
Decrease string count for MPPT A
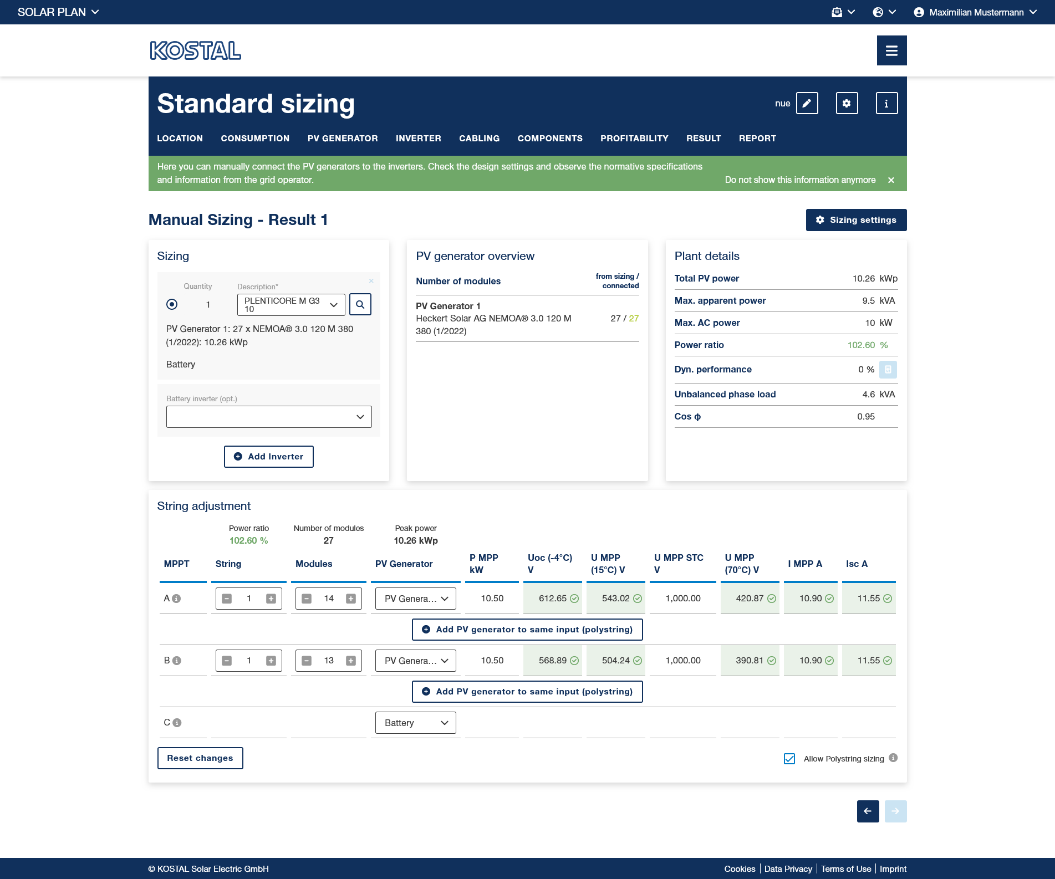(x=227, y=599)
